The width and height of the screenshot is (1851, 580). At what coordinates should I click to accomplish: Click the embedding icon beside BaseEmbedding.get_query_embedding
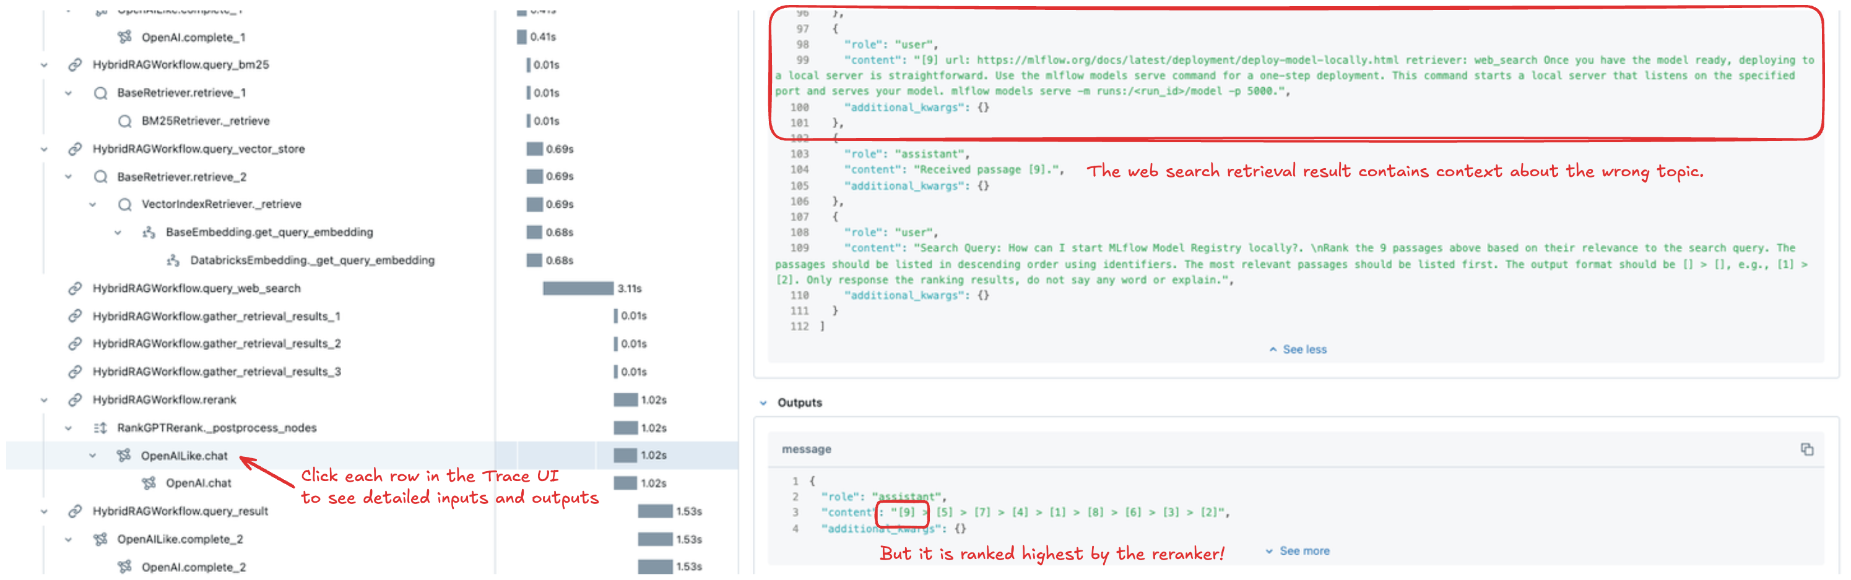point(149,232)
